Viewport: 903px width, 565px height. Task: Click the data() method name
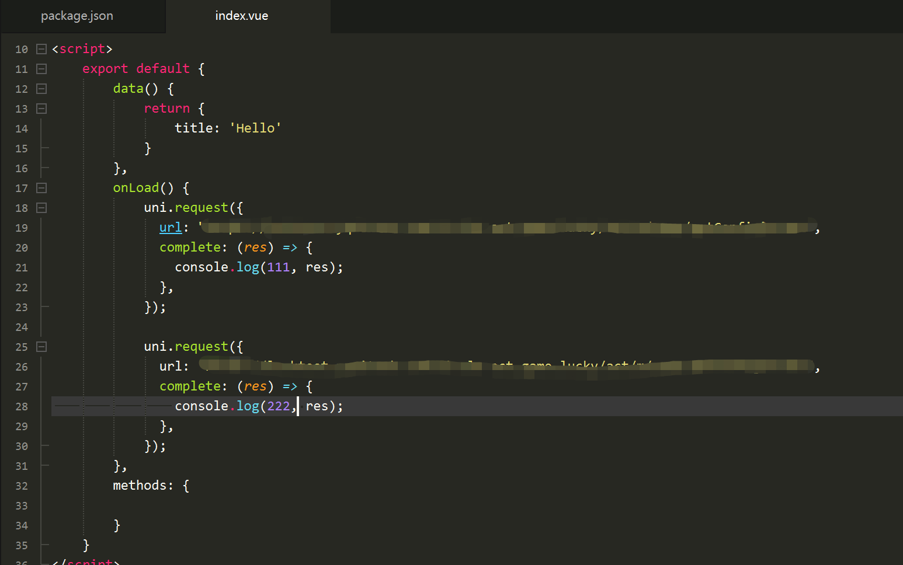(x=128, y=89)
